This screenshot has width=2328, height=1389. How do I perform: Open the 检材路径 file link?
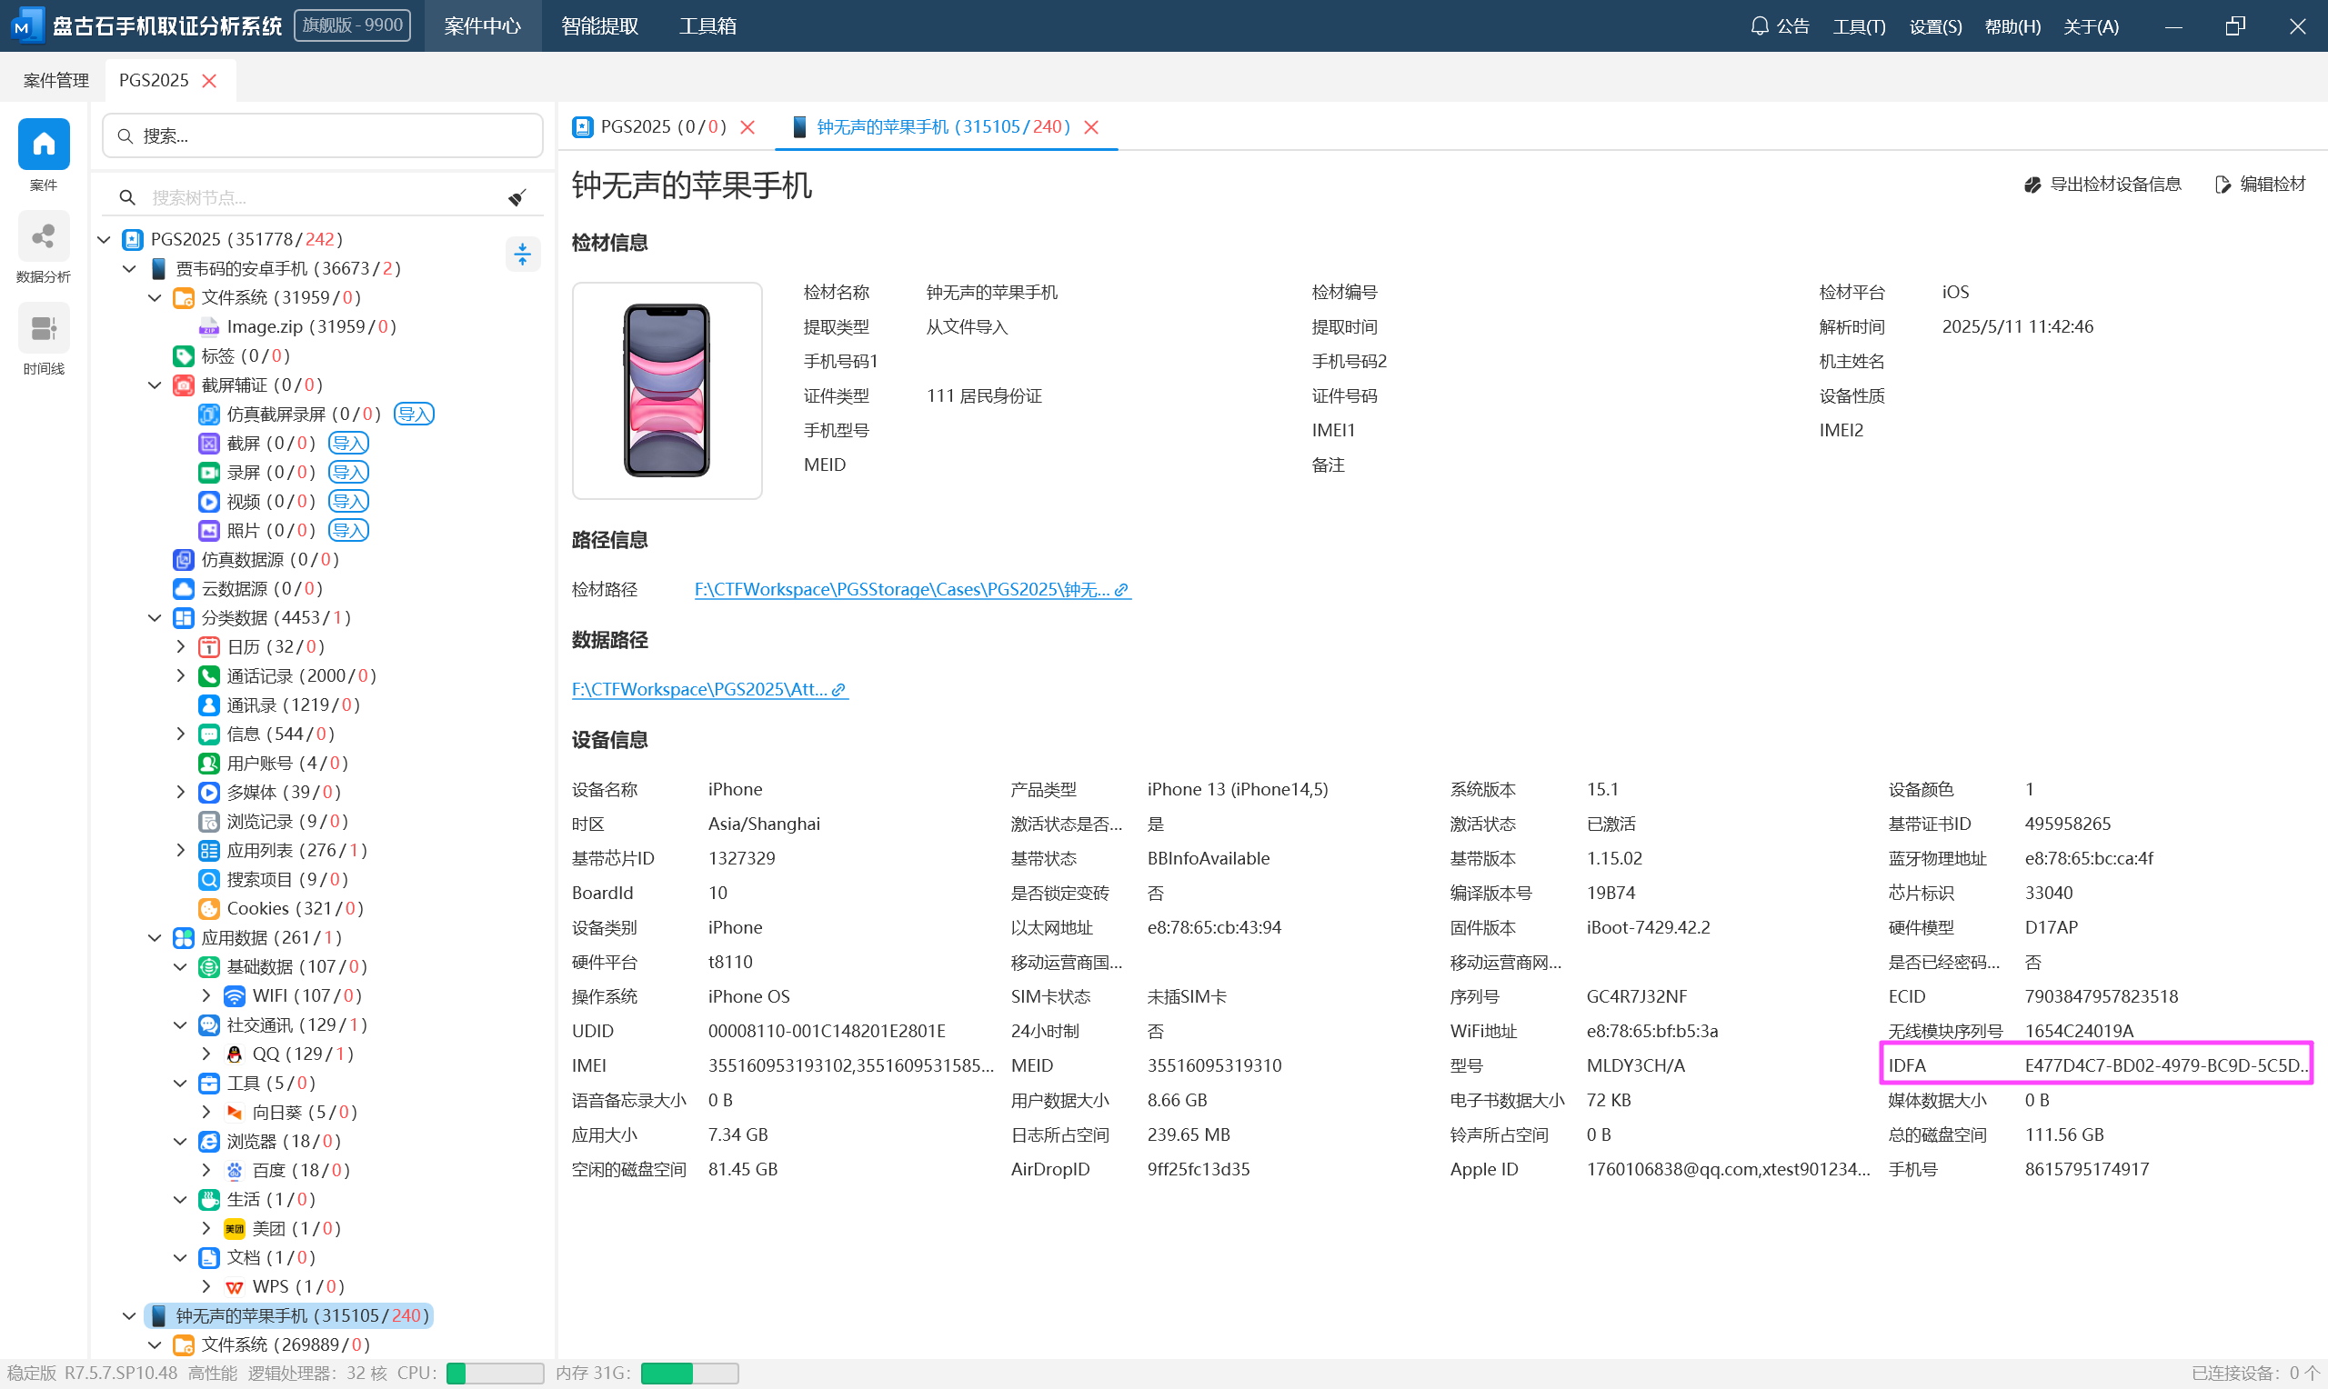pos(912,589)
